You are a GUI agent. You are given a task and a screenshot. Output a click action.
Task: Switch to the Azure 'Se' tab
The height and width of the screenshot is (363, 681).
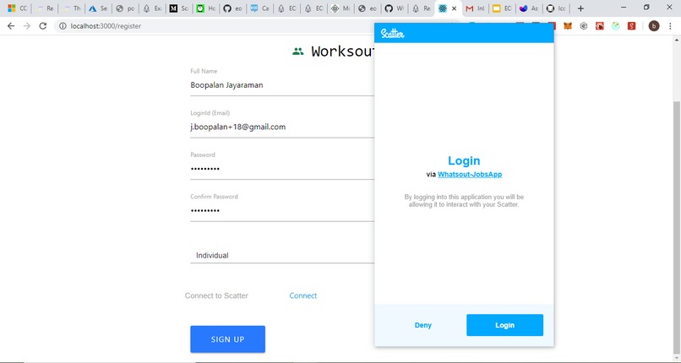98,8
